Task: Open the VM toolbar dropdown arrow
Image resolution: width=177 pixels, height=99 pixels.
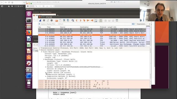Action: (x=54, y=6)
